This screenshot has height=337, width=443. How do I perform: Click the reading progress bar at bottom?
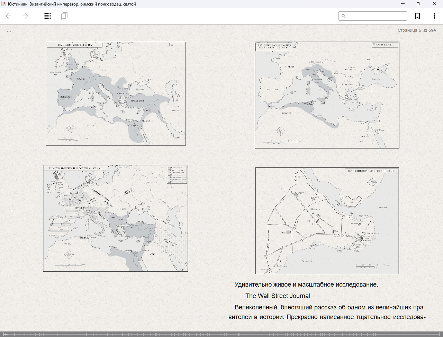221,334
